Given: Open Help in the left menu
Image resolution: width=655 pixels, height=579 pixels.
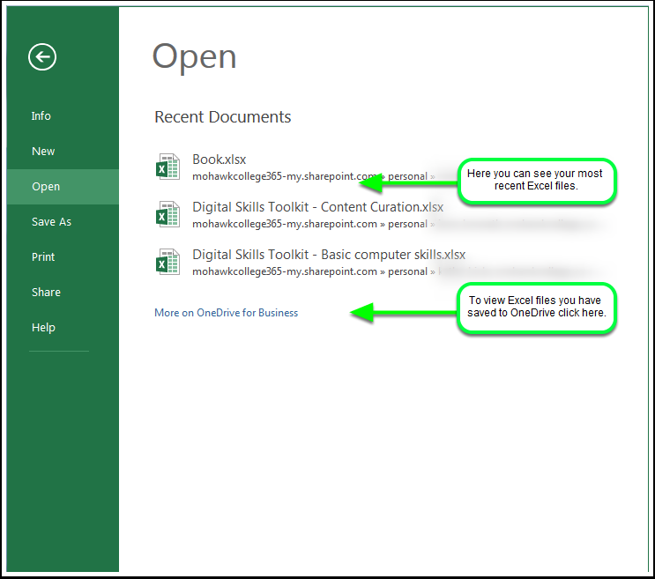Looking at the screenshot, I should click(43, 328).
